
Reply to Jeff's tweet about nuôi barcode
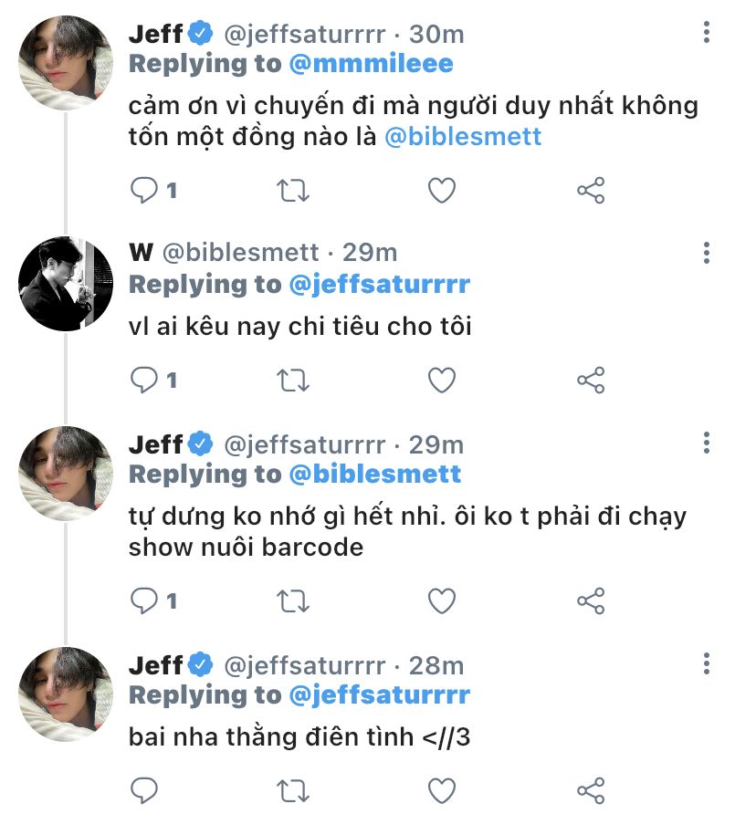tap(144, 600)
